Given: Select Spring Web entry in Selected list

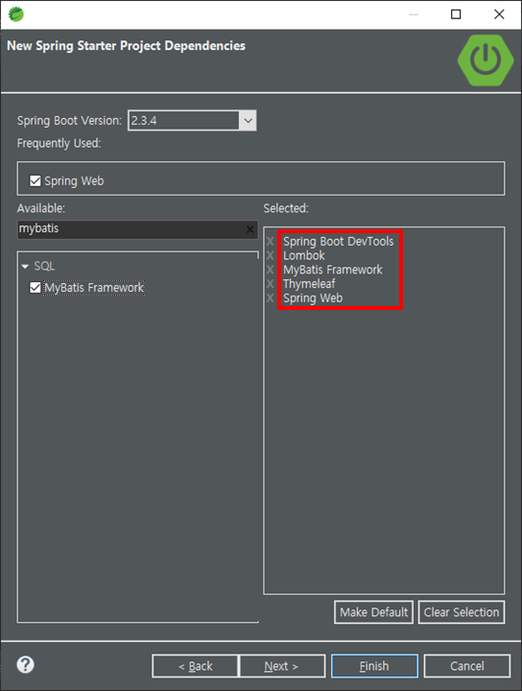Looking at the screenshot, I should [313, 298].
